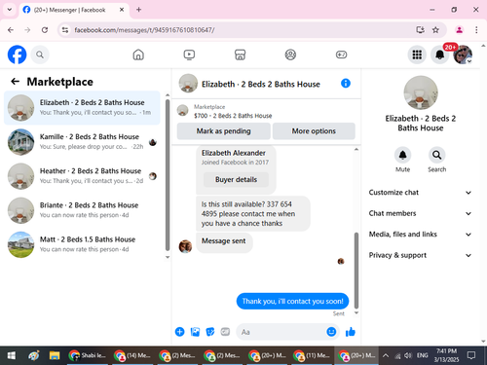Open Facebook home via logo
The image size is (487, 365).
tap(17, 55)
